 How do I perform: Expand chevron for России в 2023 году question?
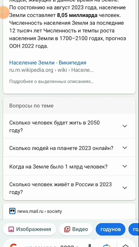click(125, 188)
